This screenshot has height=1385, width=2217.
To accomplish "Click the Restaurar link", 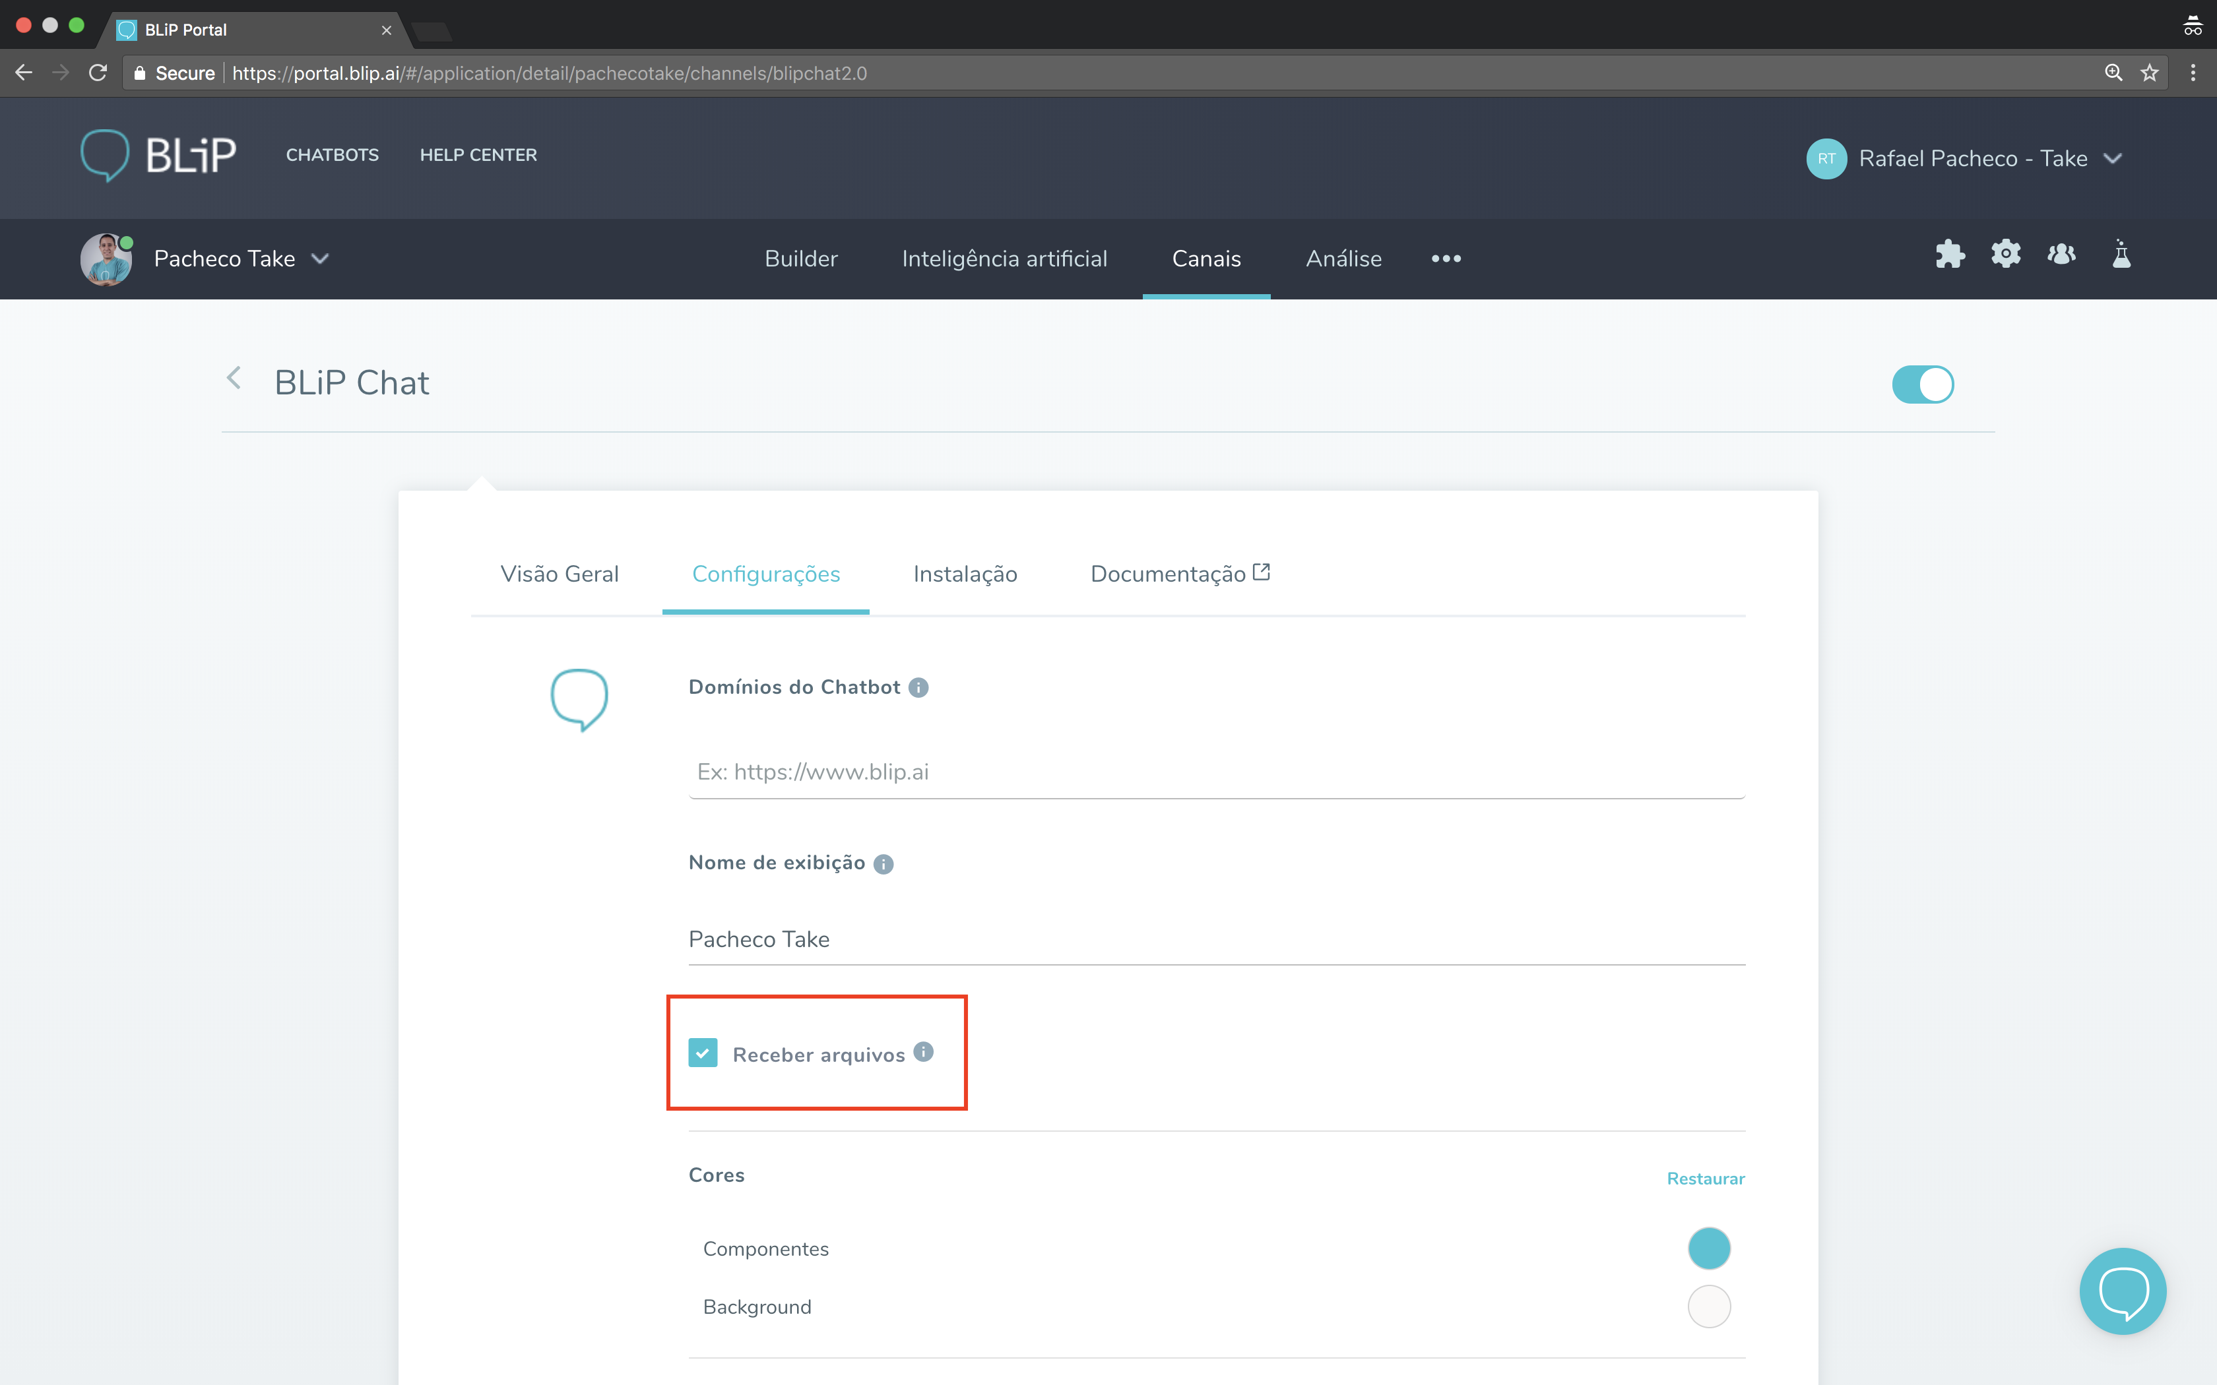I will [x=1705, y=1178].
